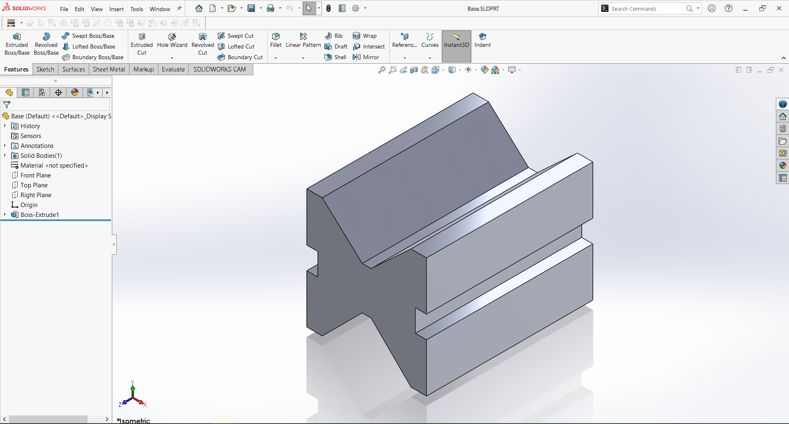789x424 pixels.
Task: Switch to the Evaluate tab
Action: [173, 69]
